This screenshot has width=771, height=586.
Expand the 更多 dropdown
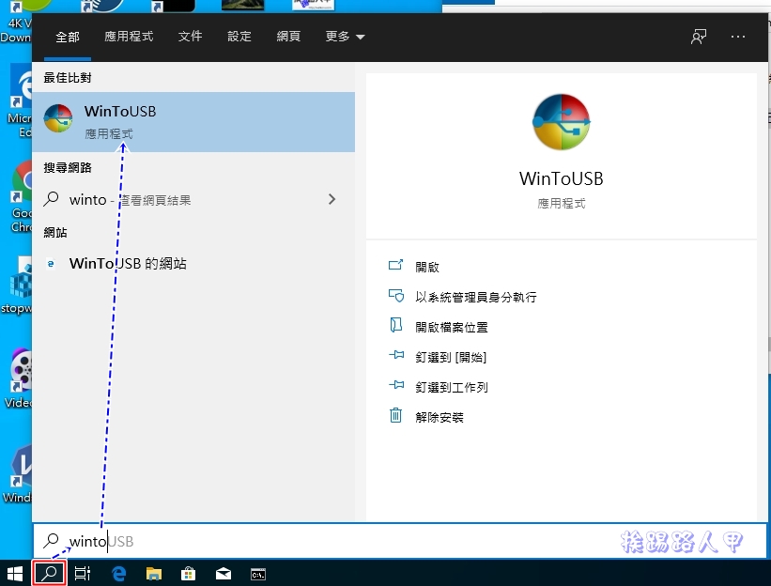pyautogui.click(x=345, y=37)
